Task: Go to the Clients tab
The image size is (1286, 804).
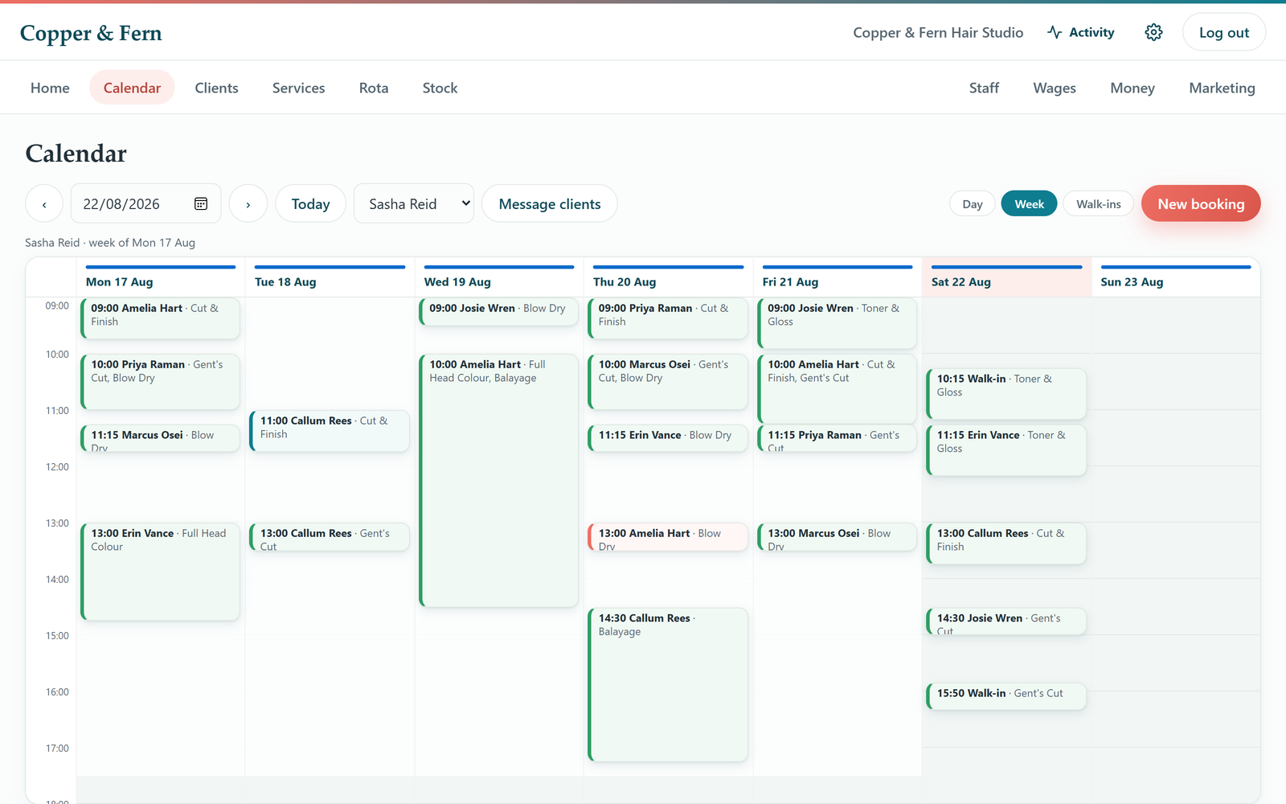Action: (x=216, y=88)
